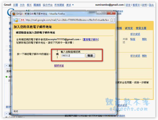The image size is (158, 120).
Task: Click the 重寄電子郵件 resend link
Action: coord(91,39)
